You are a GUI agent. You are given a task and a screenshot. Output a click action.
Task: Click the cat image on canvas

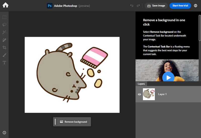[x=72, y=75]
